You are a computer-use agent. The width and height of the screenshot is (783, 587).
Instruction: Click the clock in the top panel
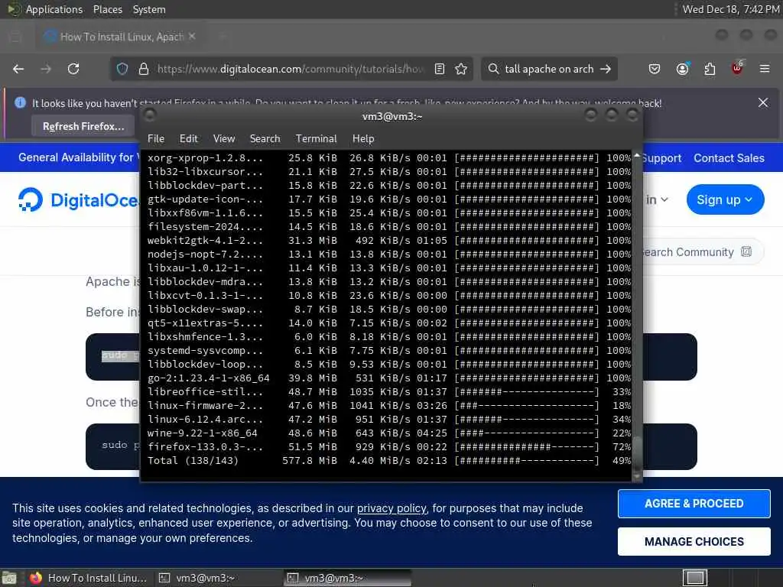coord(730,9)
